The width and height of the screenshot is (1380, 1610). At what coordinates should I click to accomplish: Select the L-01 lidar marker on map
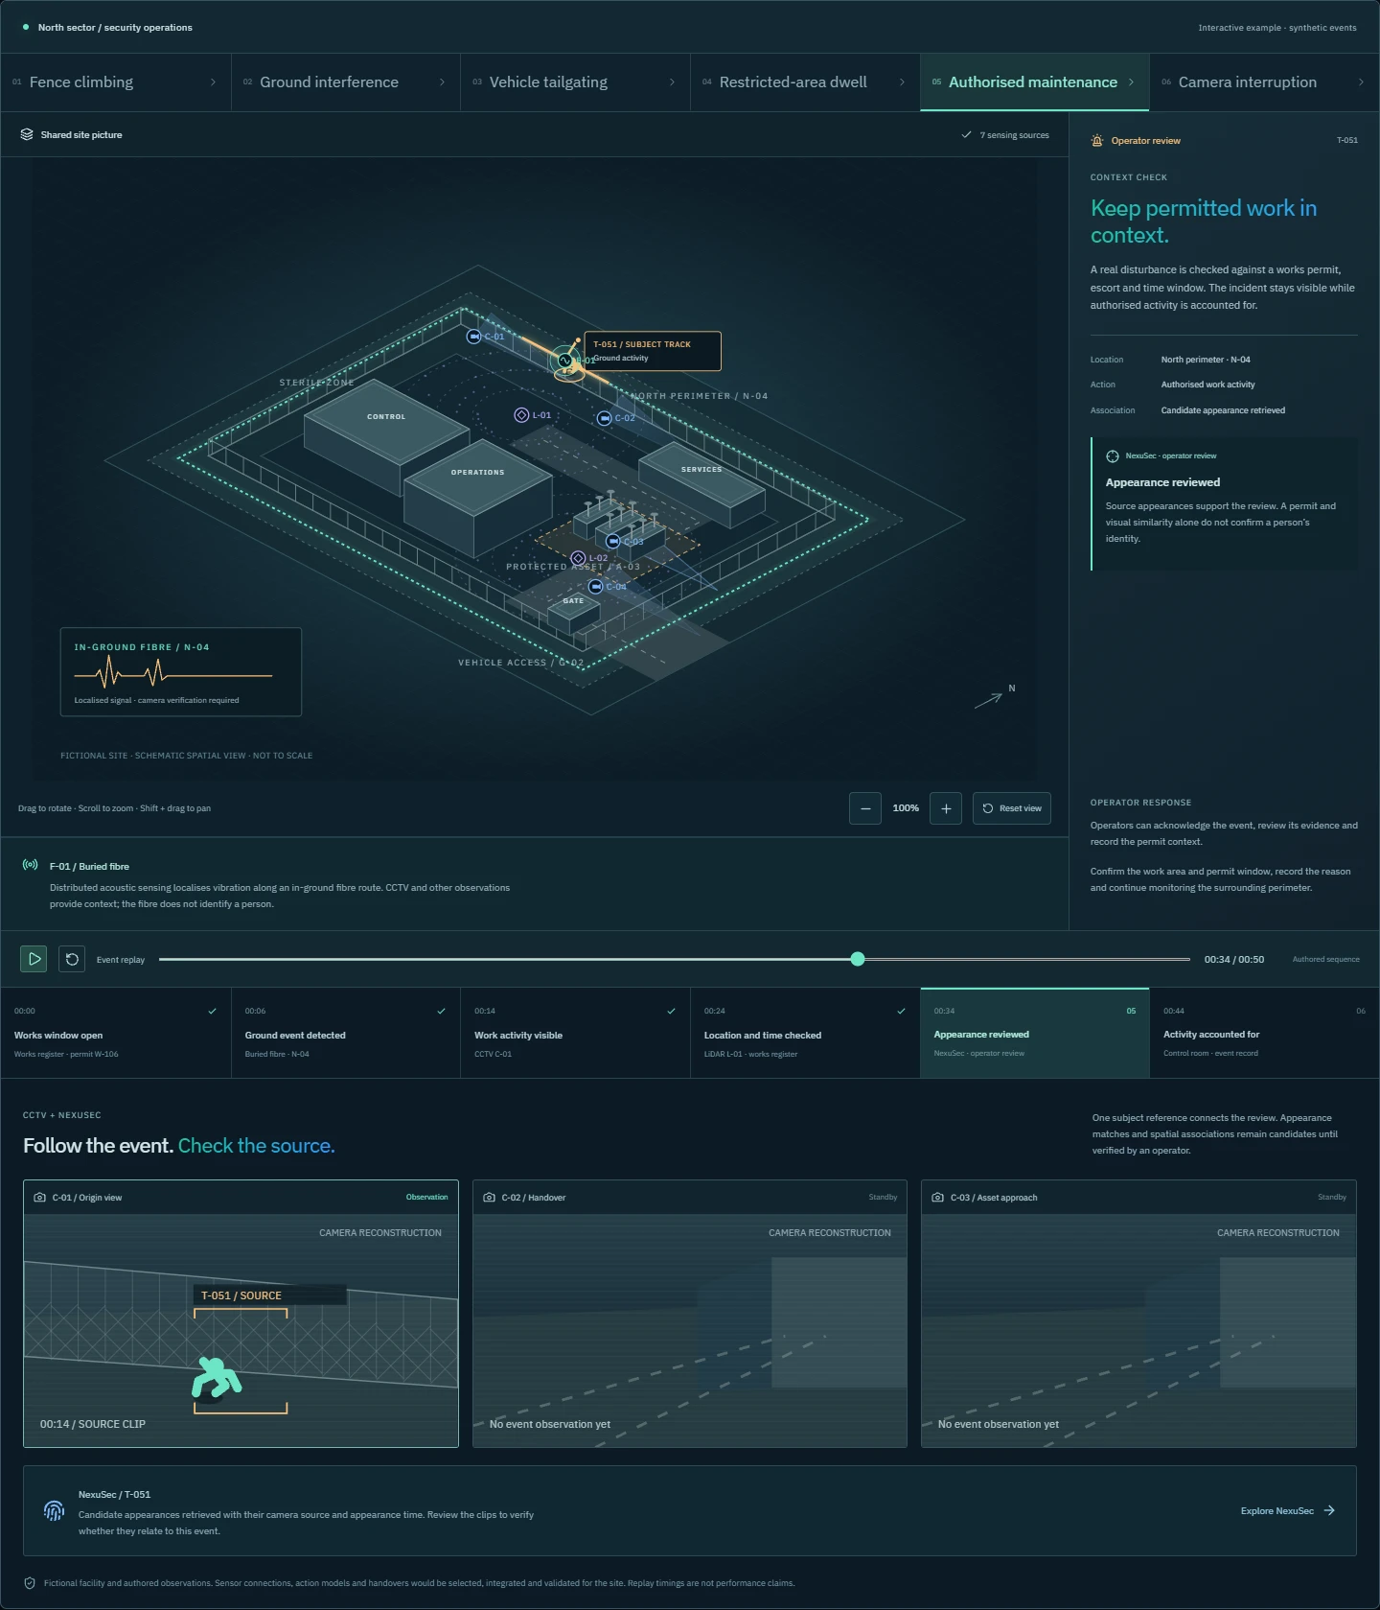click(x=521, y=415)
